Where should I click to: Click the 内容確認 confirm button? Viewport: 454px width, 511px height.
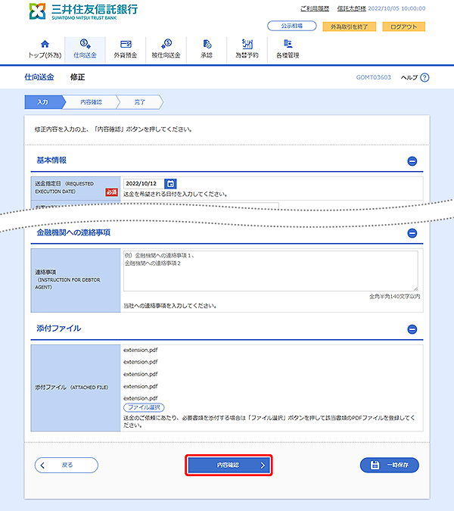[x=229, y=466]
